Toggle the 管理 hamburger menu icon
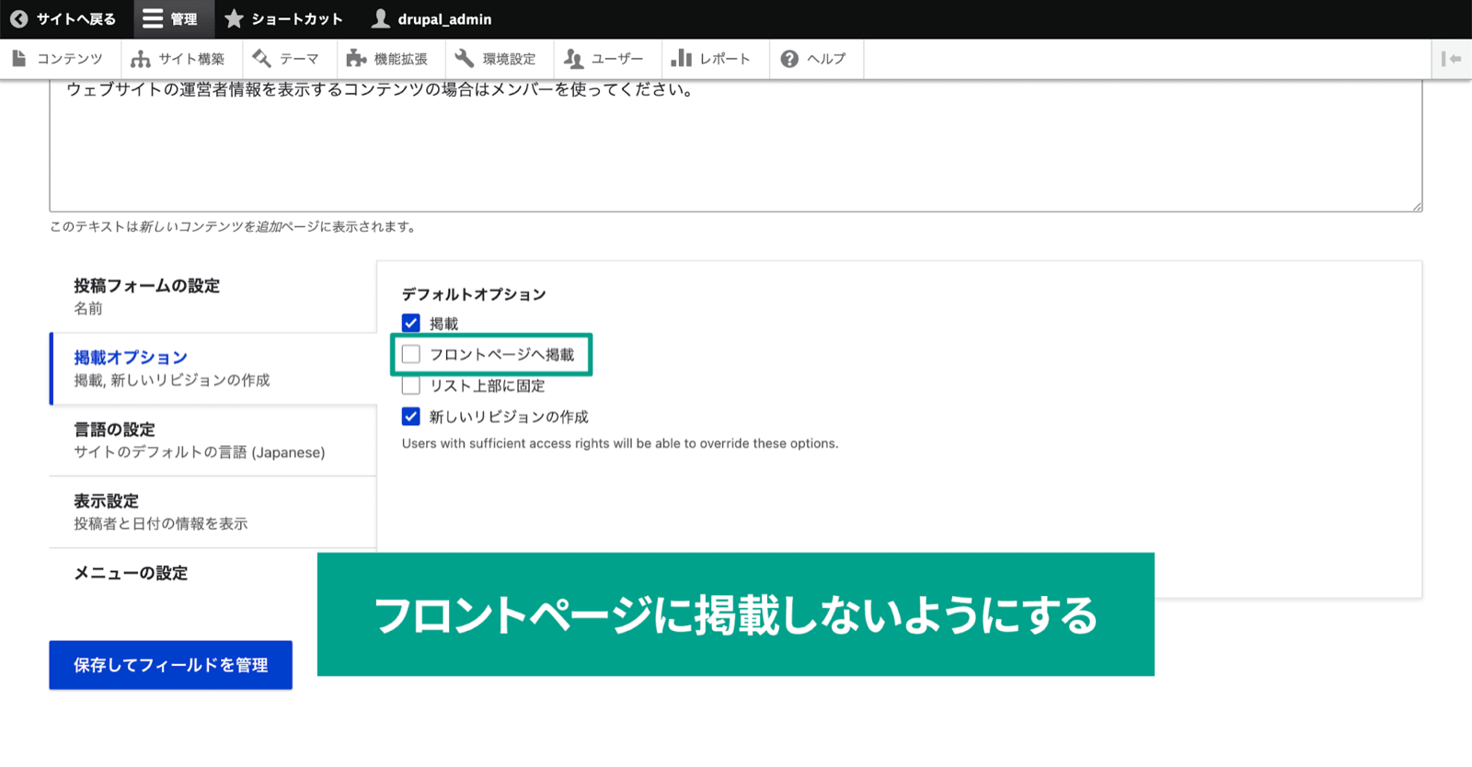Screen dimensions: 1472x767 pos(153,19)
